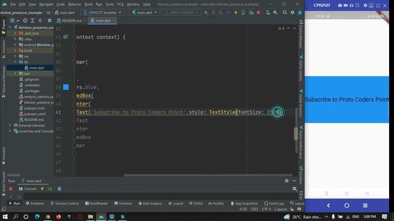
Task: Open the Terminal tool window
Action: point(123,203)
